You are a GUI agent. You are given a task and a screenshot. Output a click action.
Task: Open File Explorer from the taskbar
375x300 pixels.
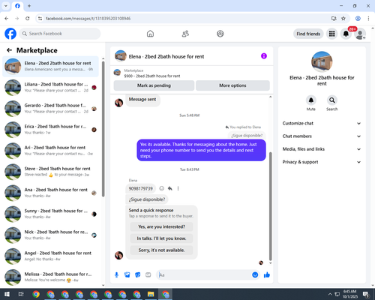tap(151, 294)
